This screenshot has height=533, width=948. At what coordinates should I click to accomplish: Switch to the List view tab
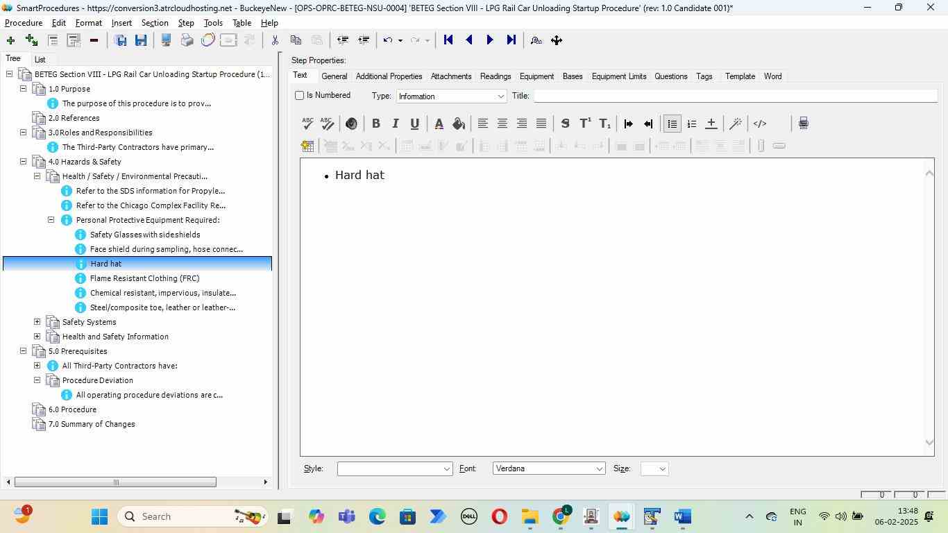click(40, 60)
